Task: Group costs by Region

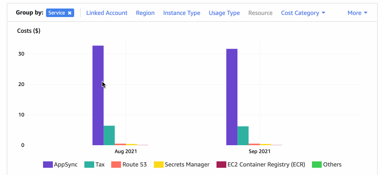Action: [x=145, y=13]
